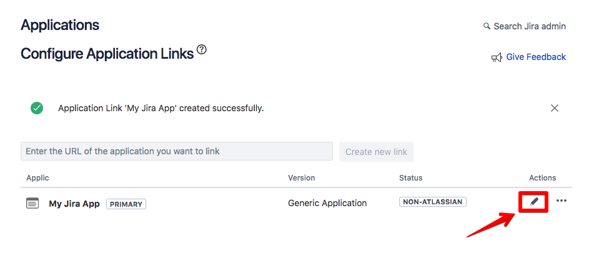Click the Applic column header
The height and width of the screenshot is (253, 589).
coord(37,178)
